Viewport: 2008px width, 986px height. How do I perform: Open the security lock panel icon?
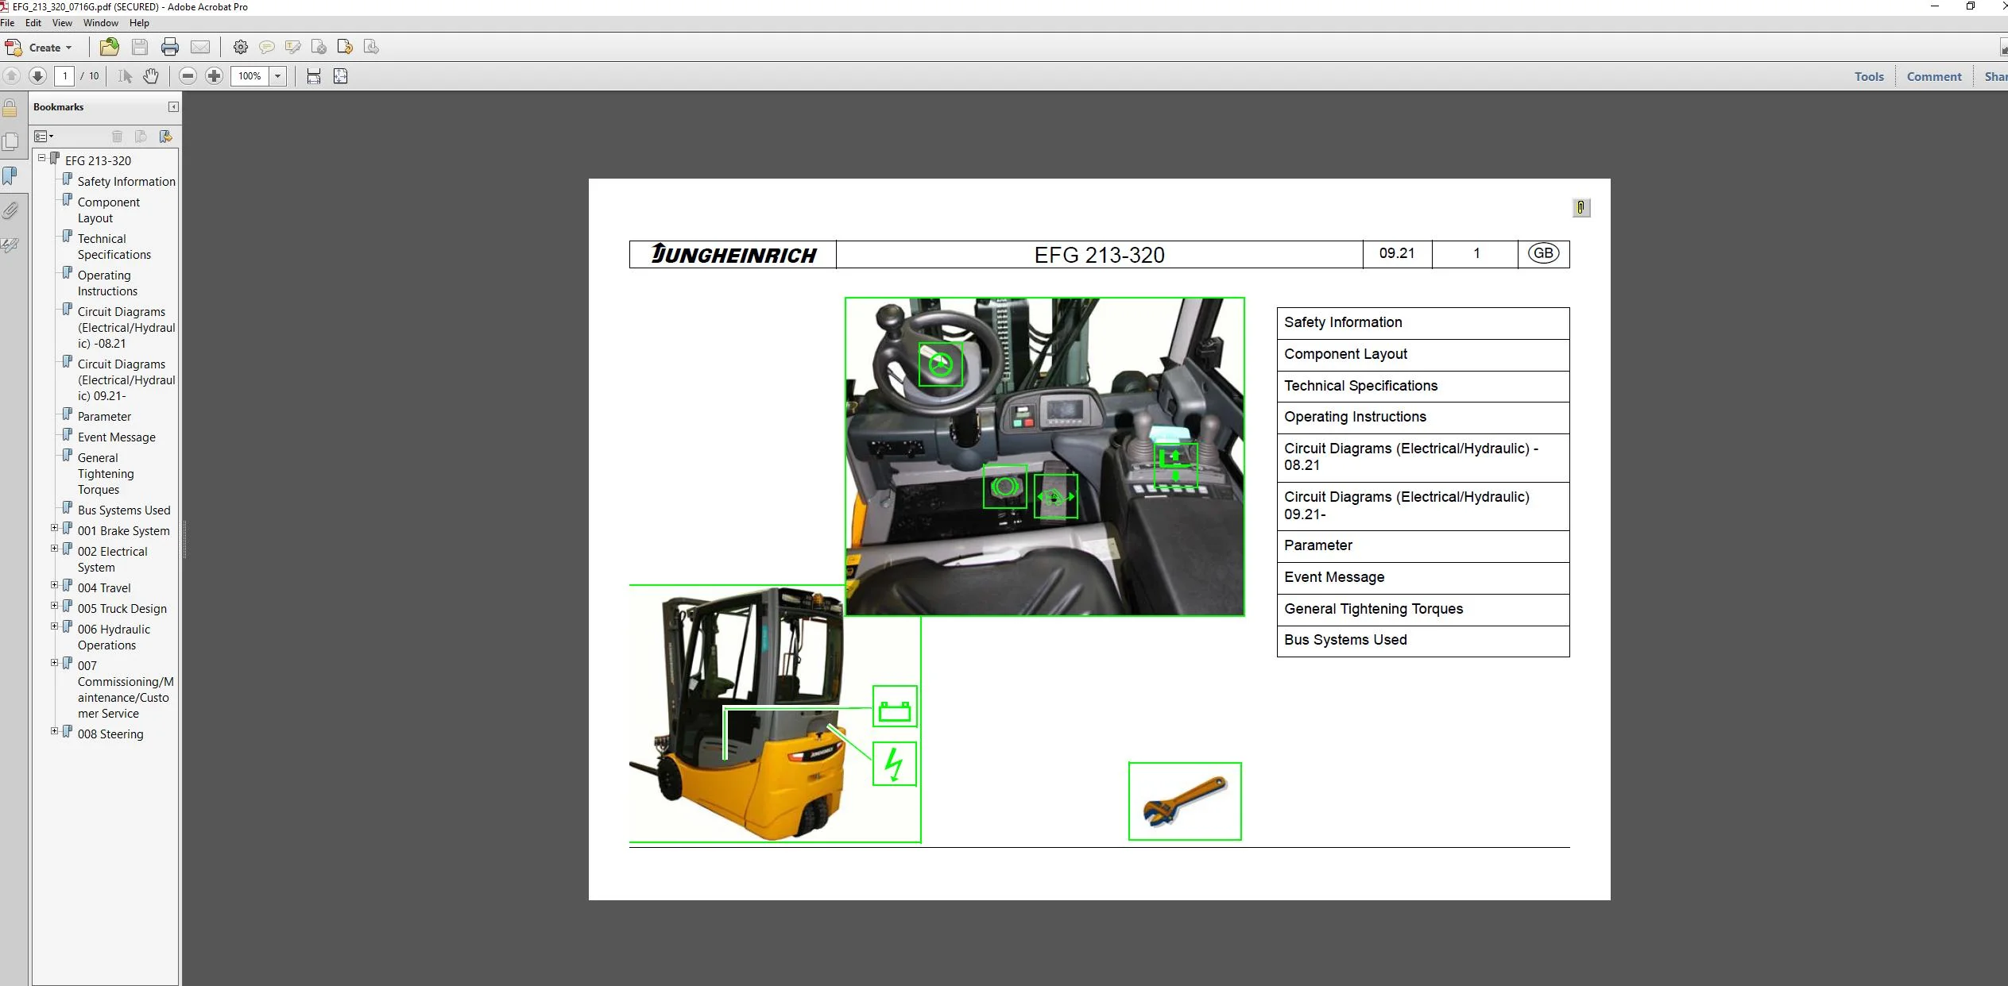[10, 108]
